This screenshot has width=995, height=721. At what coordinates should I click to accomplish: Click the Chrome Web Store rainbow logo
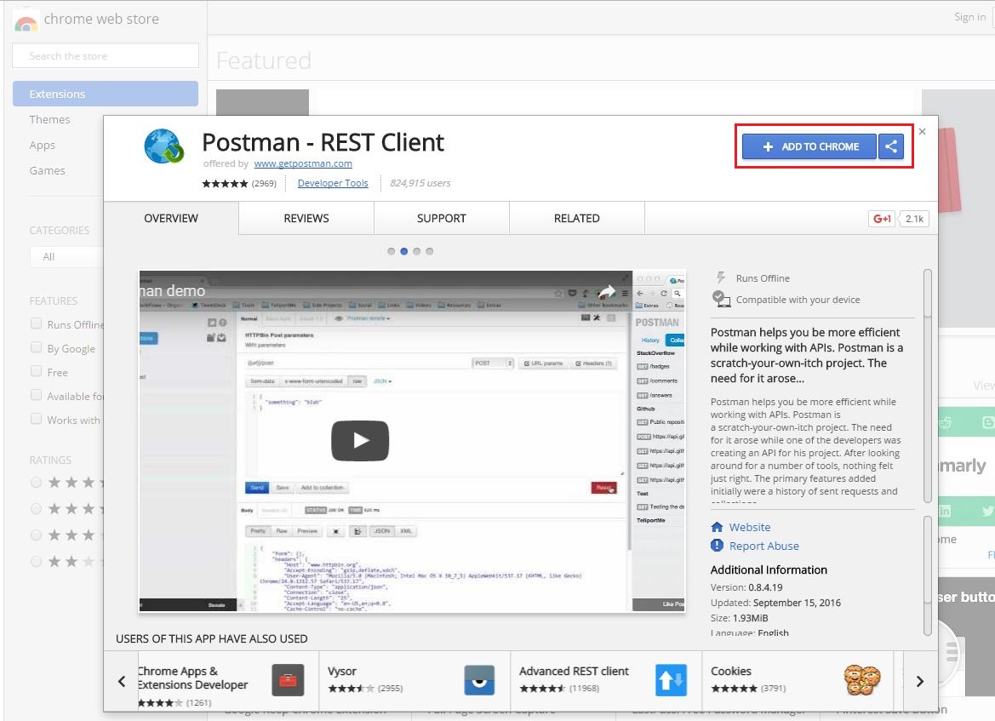click(26, 21)
